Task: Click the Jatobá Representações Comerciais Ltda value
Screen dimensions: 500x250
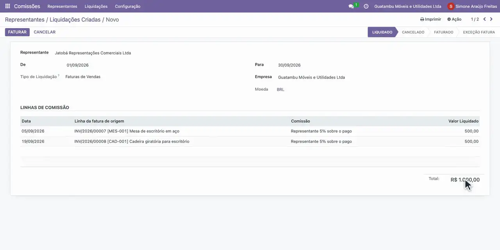Action: click(x=93, y=53)
